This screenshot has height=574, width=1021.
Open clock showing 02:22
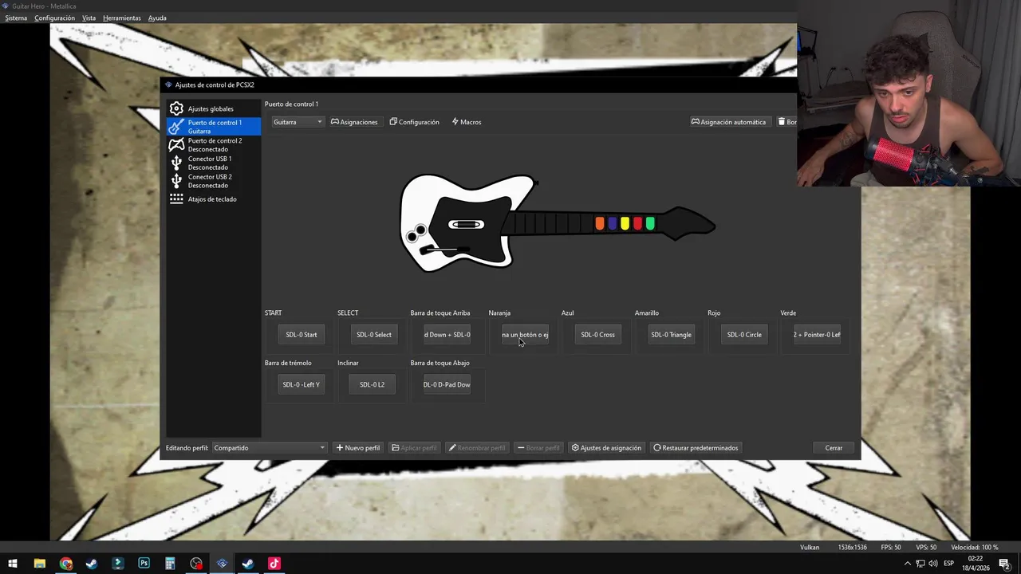coord(977,564)
